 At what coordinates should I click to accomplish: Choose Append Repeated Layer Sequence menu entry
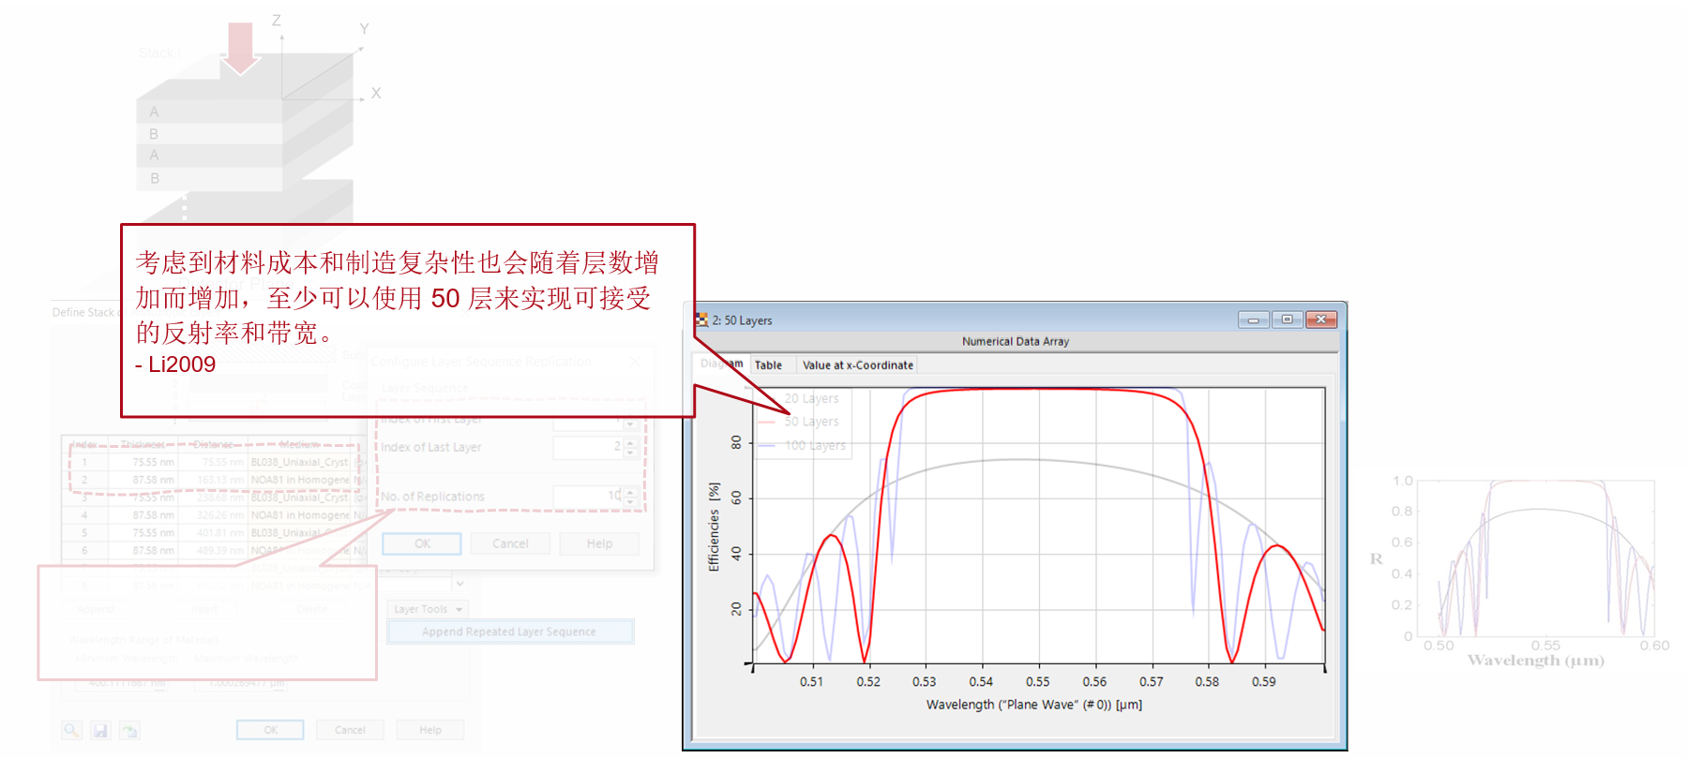tap(510, 632)
